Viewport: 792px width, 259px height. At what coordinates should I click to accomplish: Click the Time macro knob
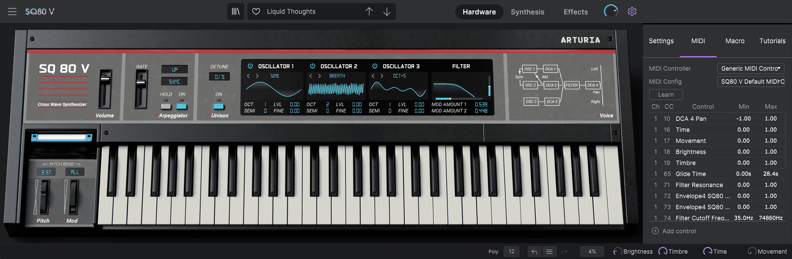point(707,251)
